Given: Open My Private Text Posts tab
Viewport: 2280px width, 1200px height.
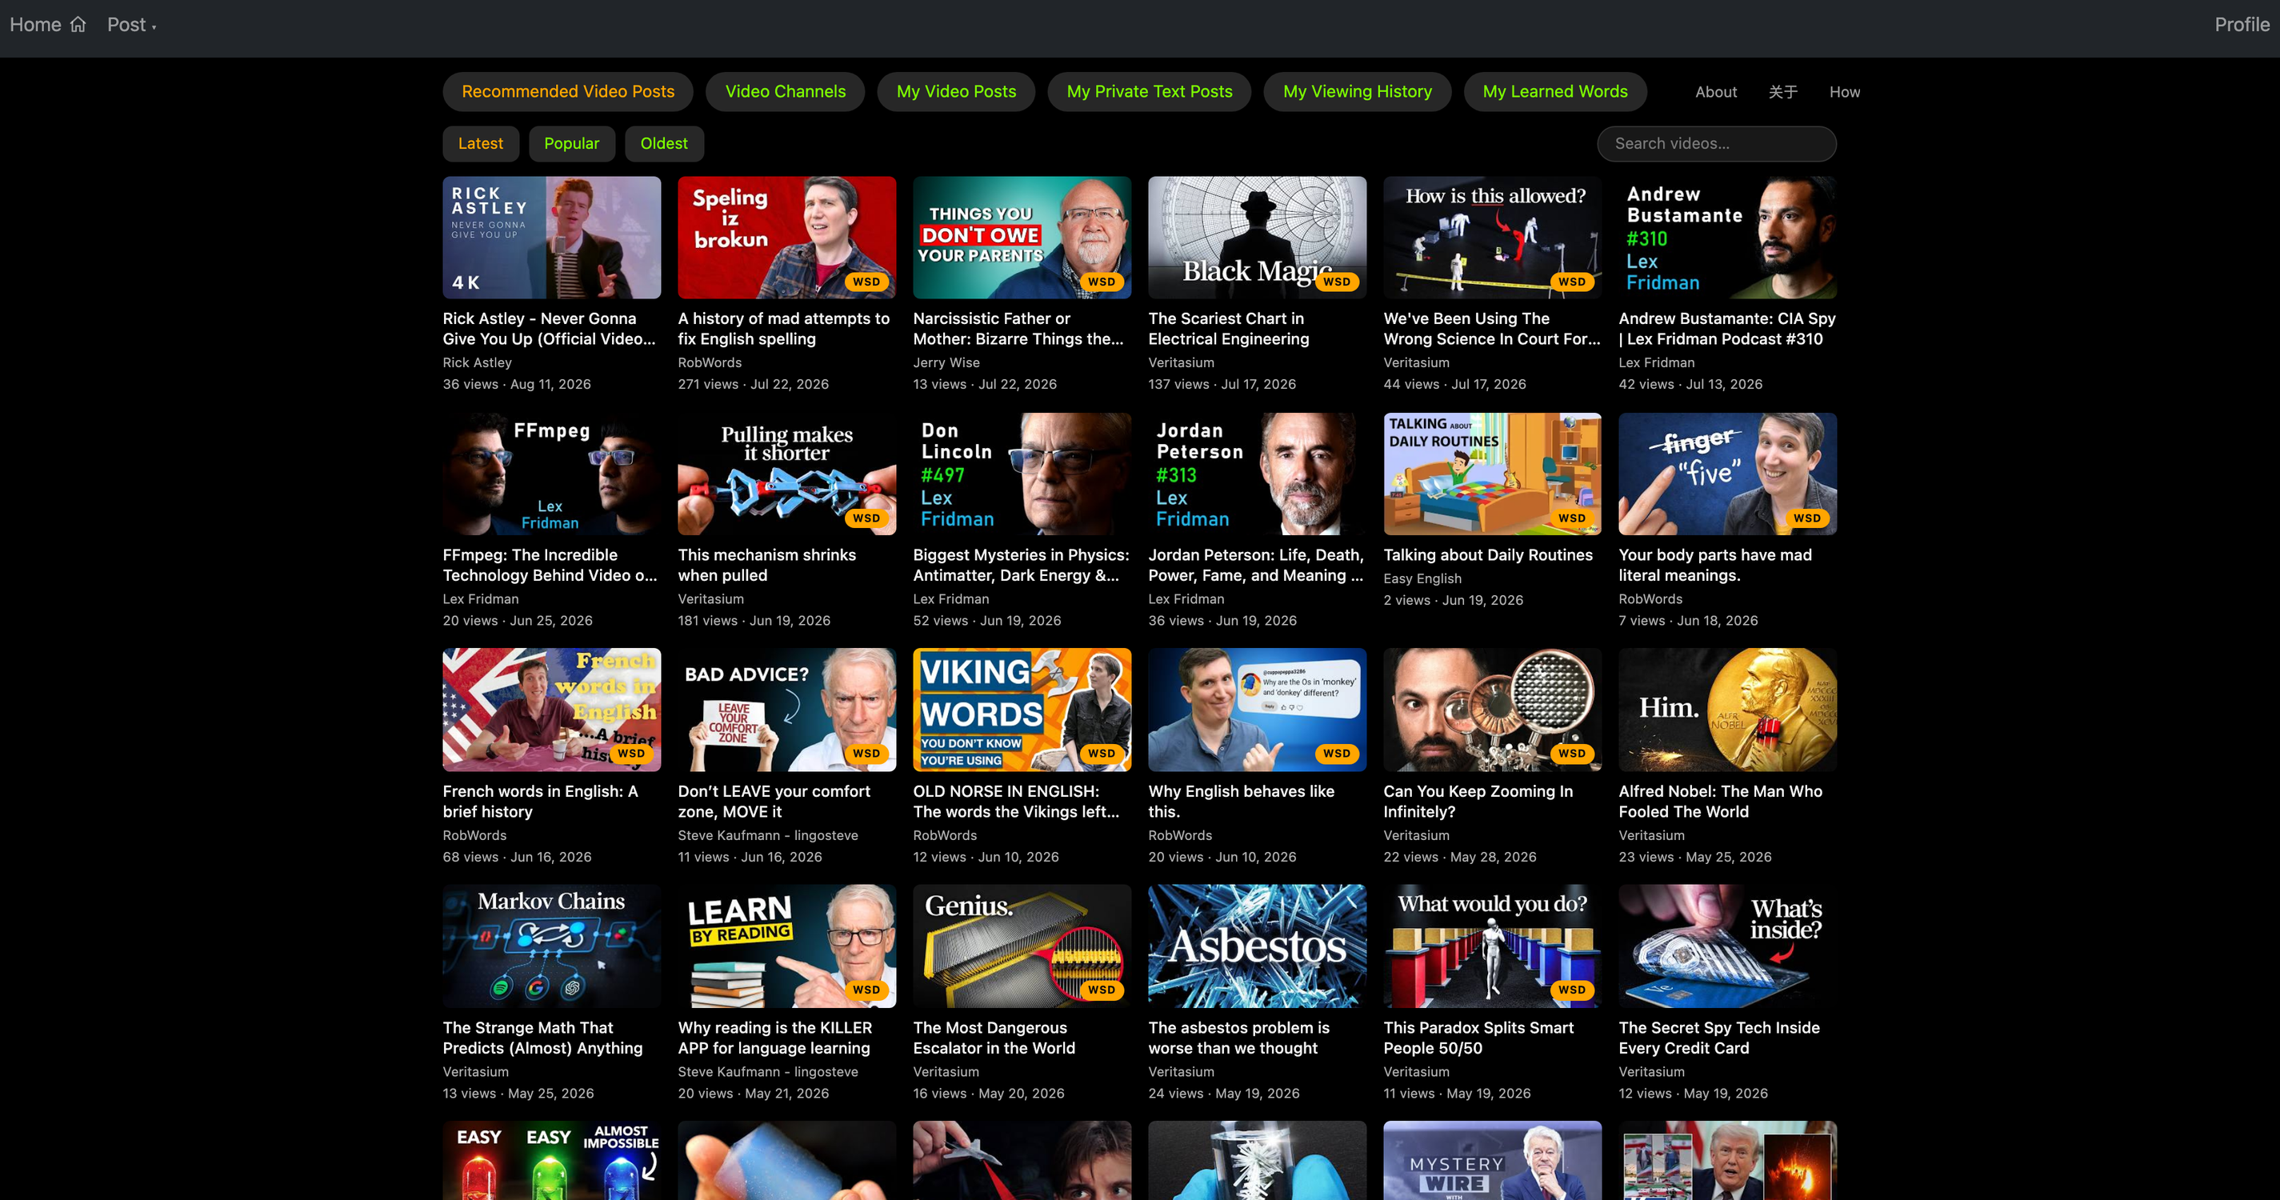Looking at the screenshot, I should coord(1149,91).
